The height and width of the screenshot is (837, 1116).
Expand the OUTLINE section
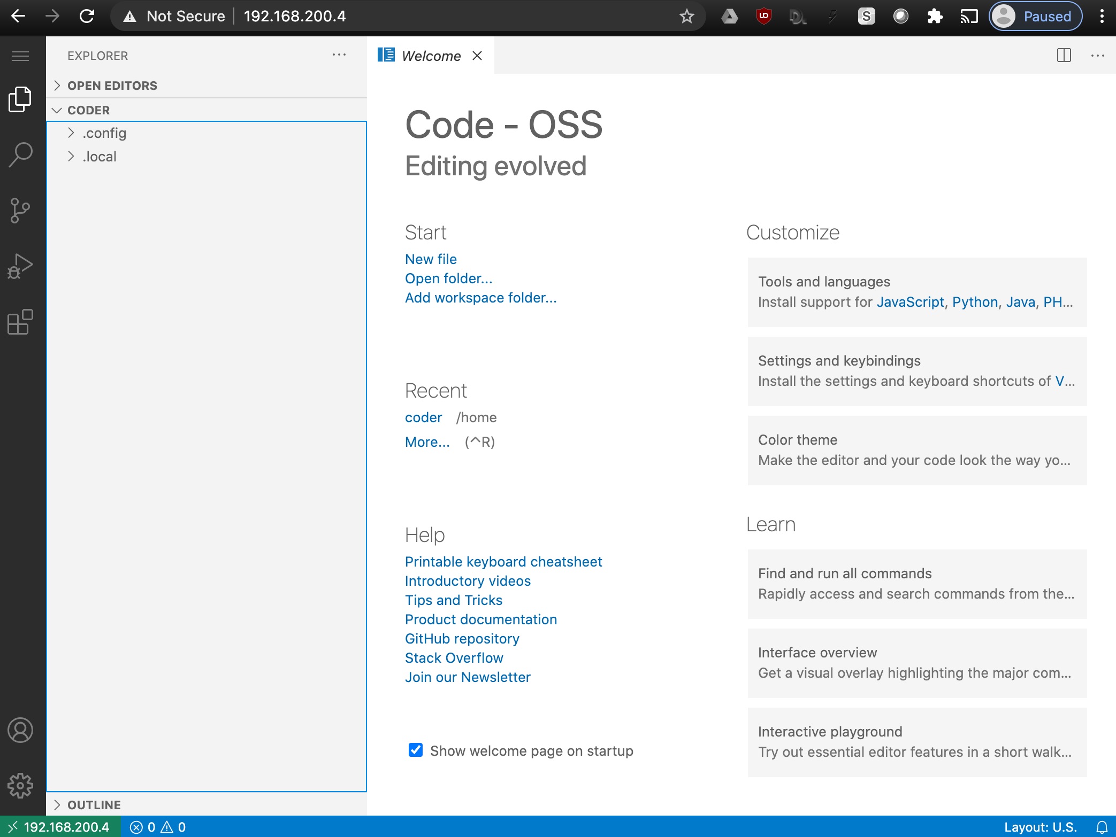coord(207,805)
